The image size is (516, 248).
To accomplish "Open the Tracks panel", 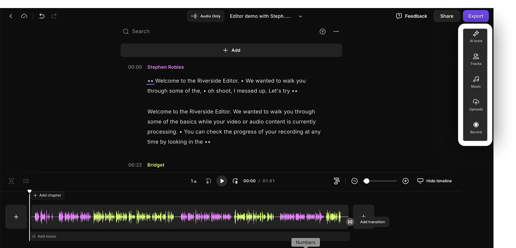I will tap(476, 59).
